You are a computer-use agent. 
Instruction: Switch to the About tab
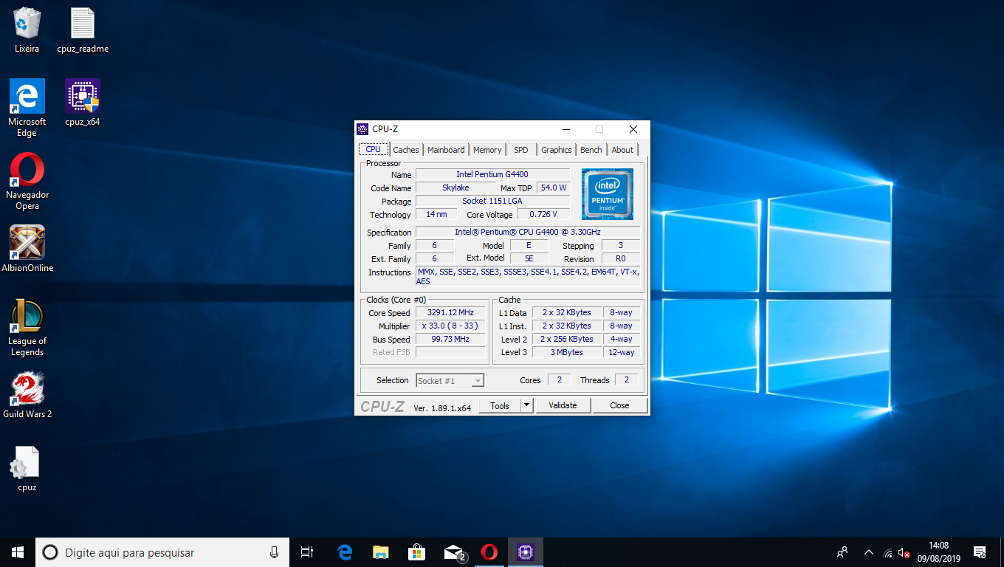point(622,150)
